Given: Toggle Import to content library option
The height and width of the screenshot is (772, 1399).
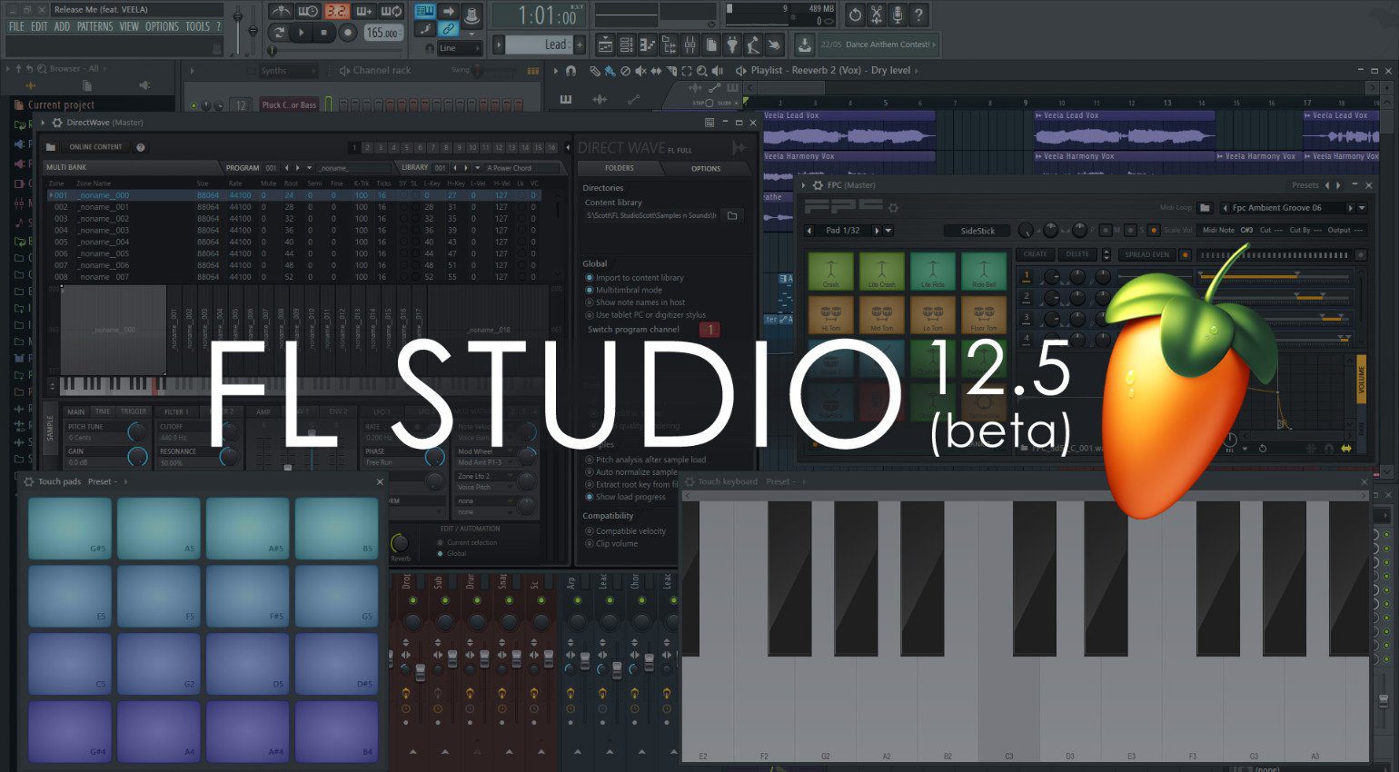Looking at the screenshot, I should coord(634,278).
